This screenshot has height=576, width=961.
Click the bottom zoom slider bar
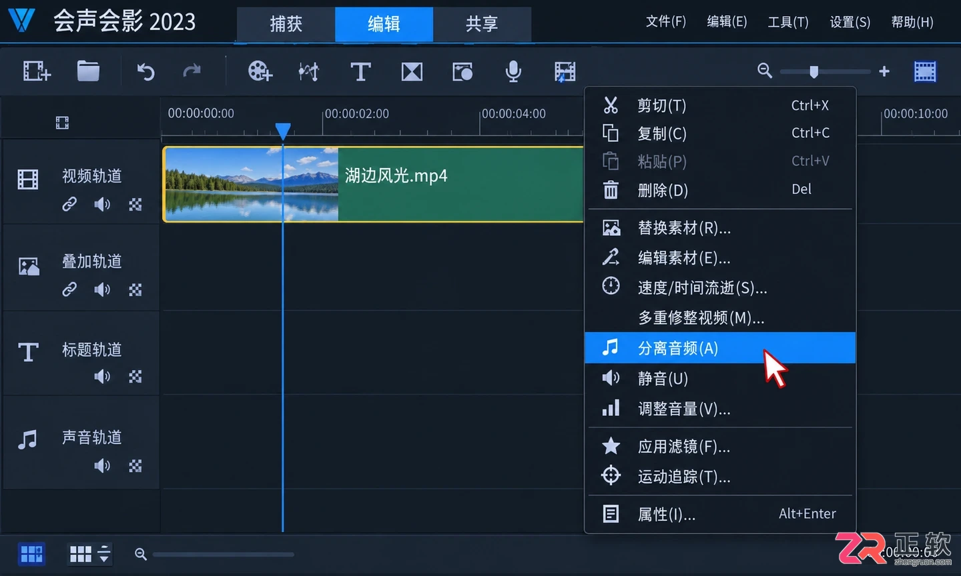223,554
